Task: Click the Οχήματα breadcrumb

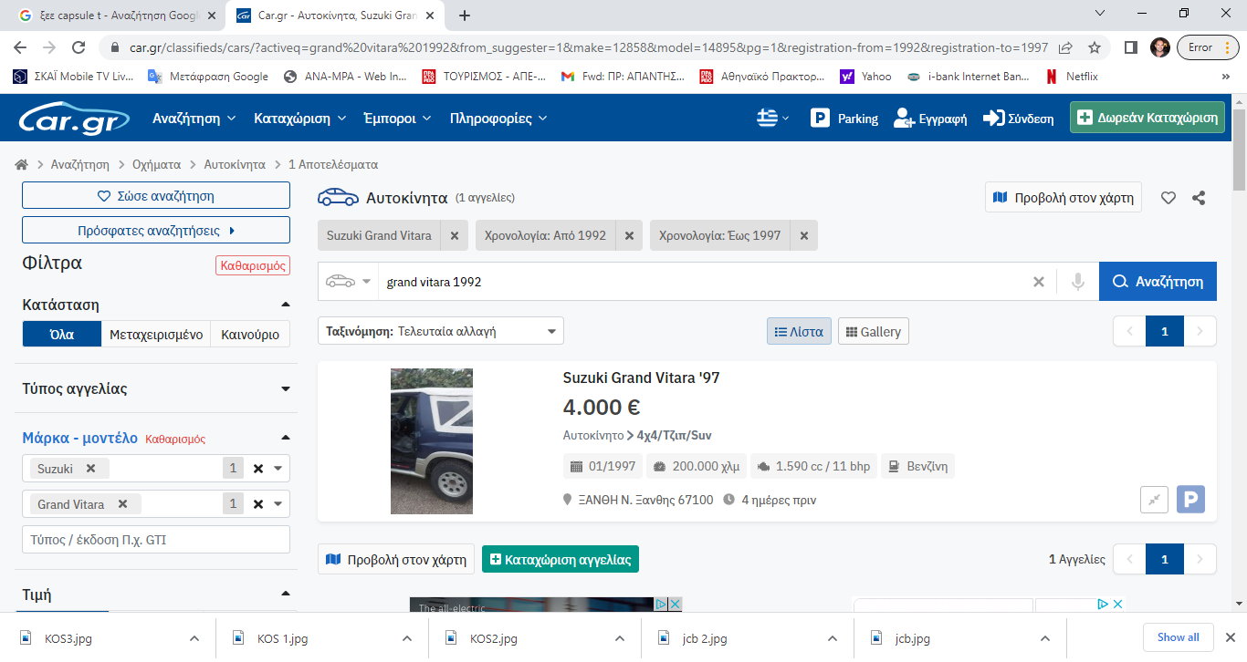Action: 154,165
